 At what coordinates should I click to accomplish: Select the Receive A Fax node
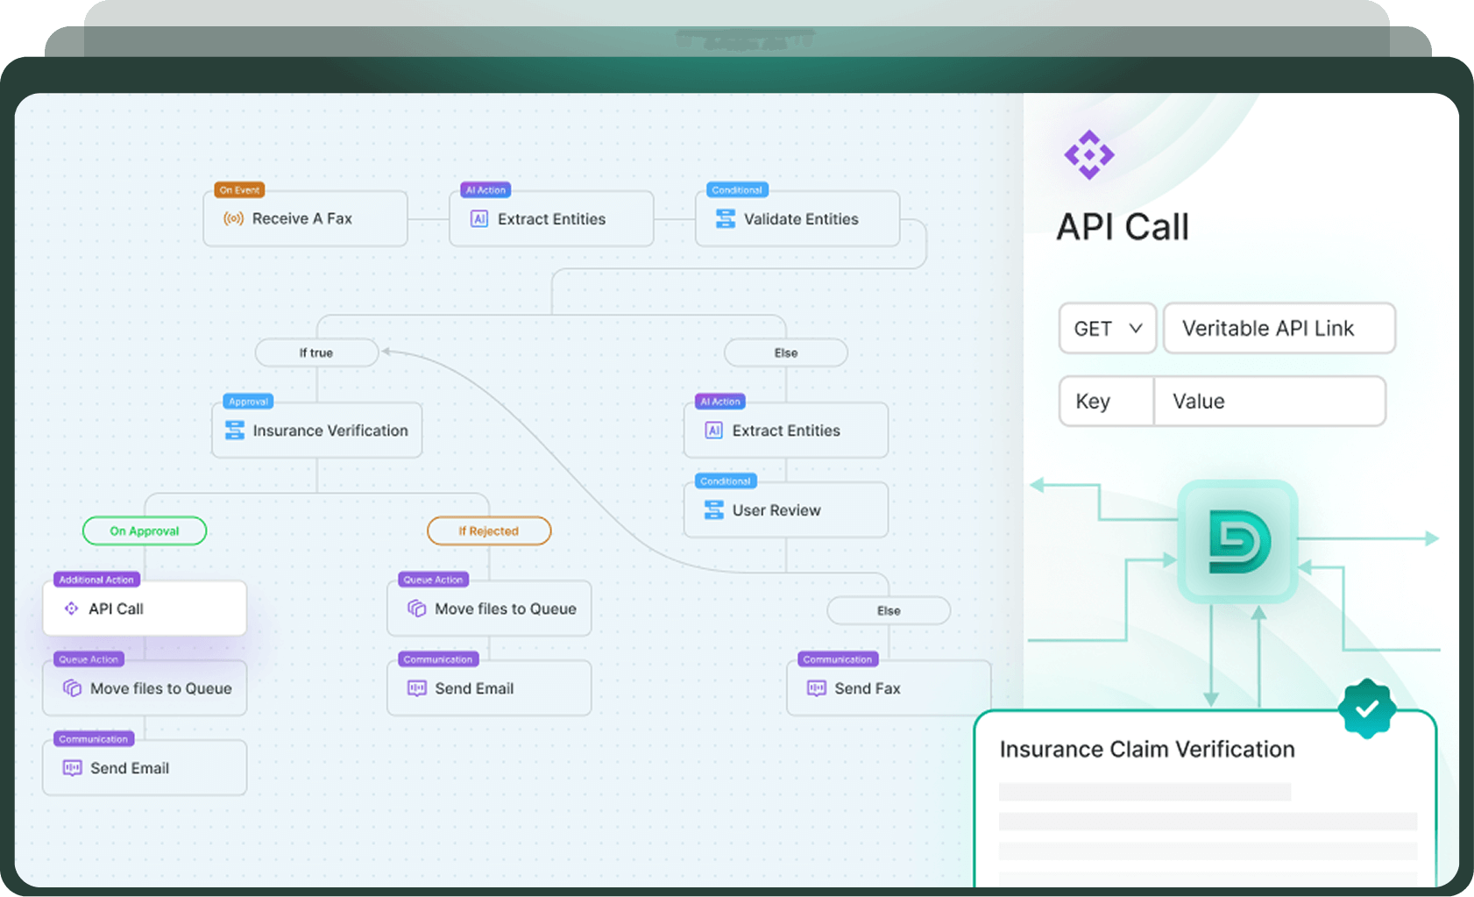click(x=305, y=218)
